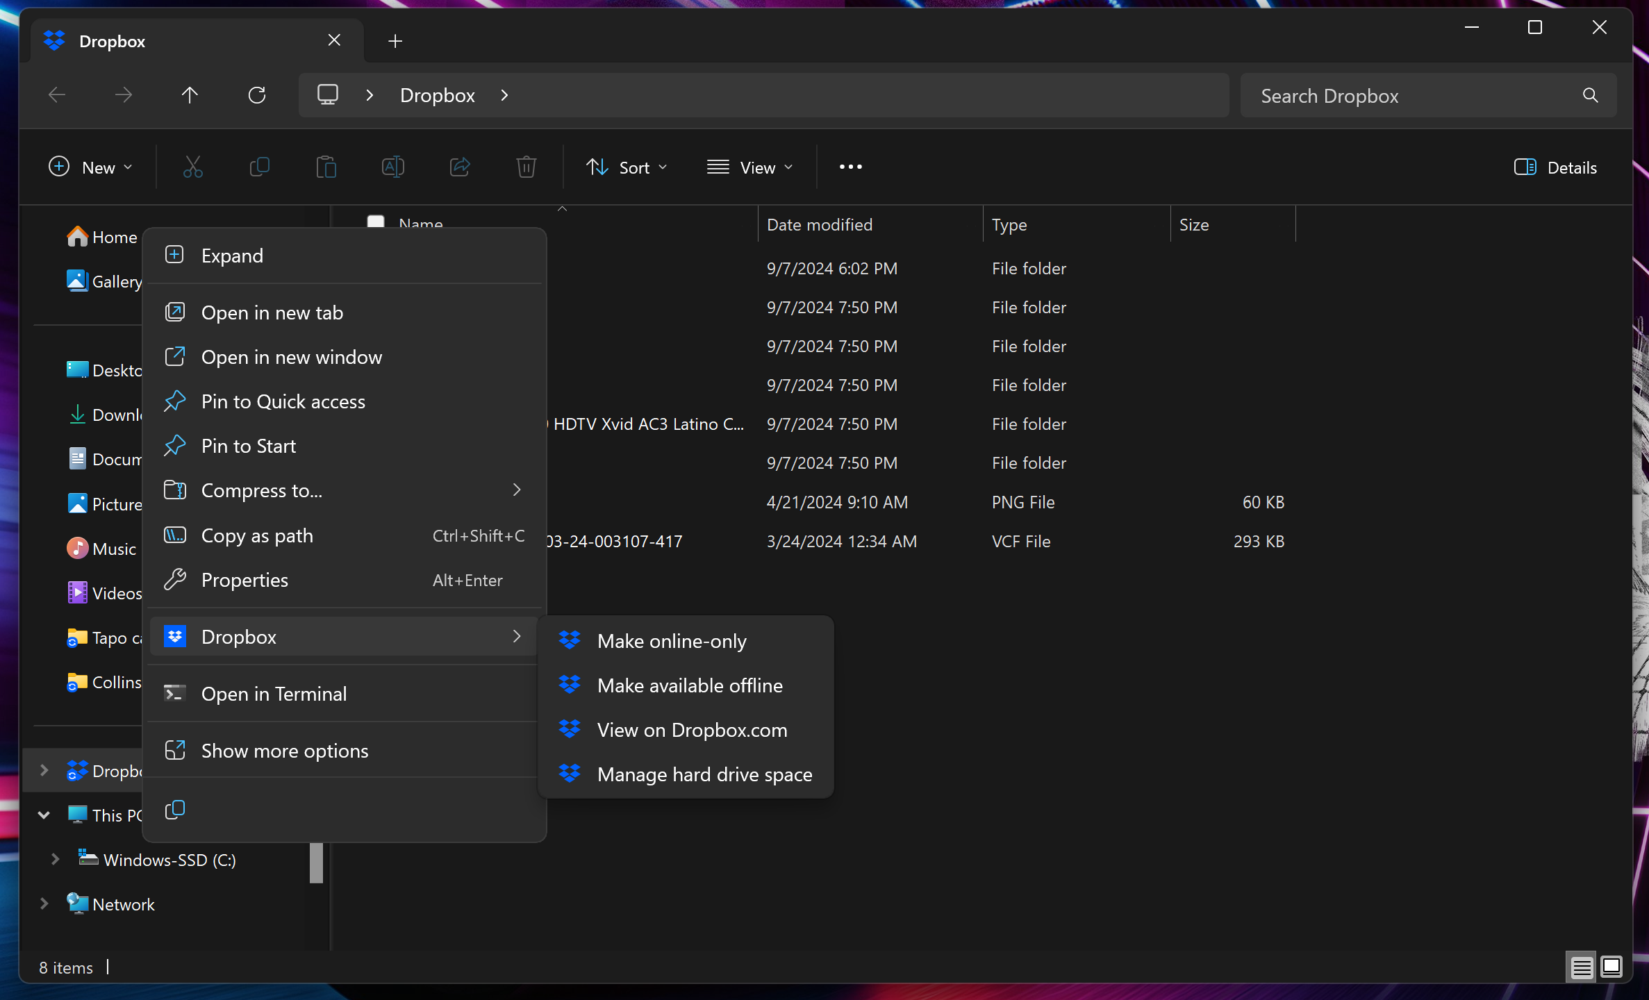Collapse the This PC tree node
The width and height of the screenshot is (1649, 1000).
tap(44, 815)
